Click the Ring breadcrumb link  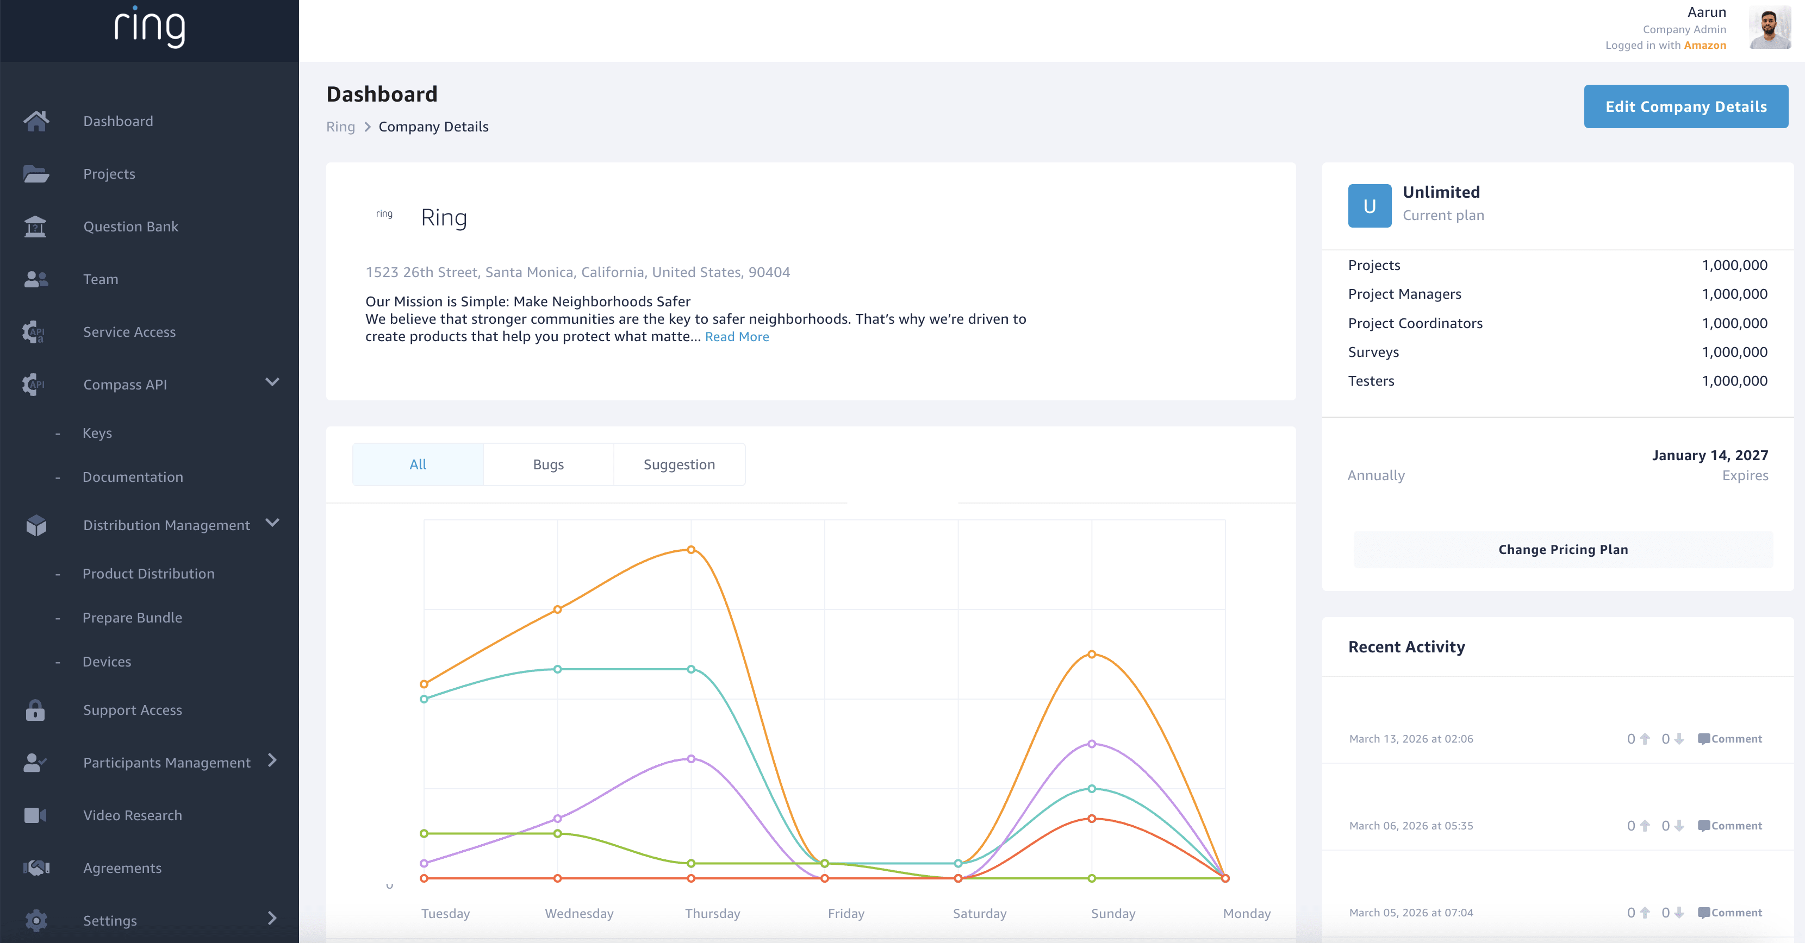coord(340,127)
